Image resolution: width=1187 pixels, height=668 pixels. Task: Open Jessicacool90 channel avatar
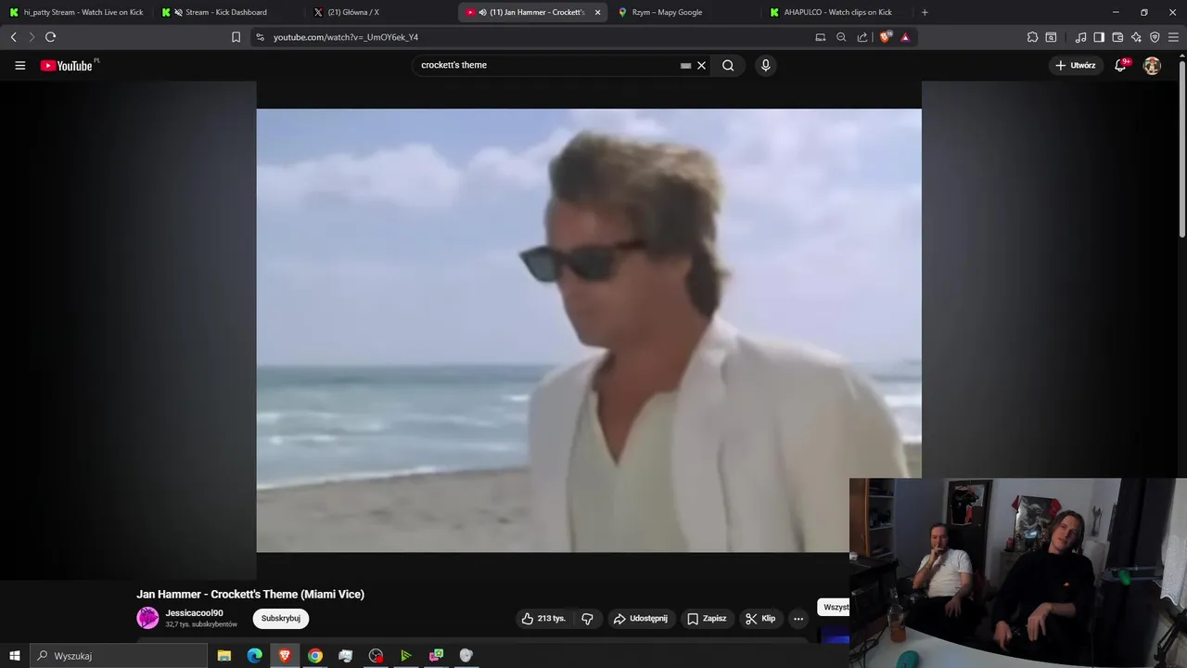[x=147, y=618]
